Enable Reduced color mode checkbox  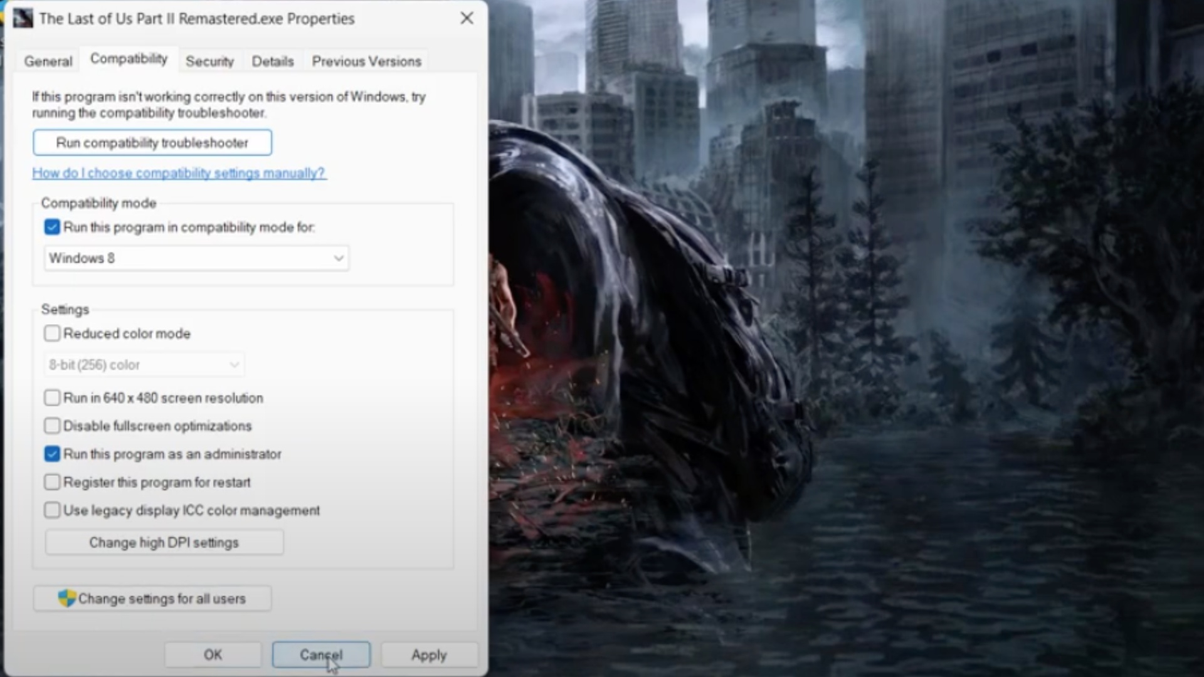[x=52, y=333]
